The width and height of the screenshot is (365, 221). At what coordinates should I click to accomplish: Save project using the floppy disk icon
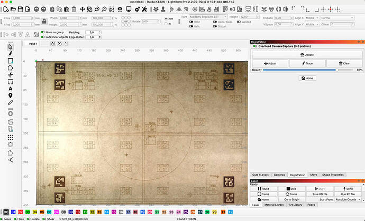click(21, 9)
